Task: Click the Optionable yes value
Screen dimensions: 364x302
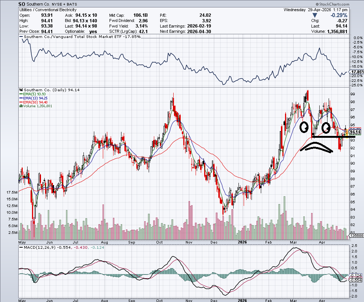Action: point(93,32)
